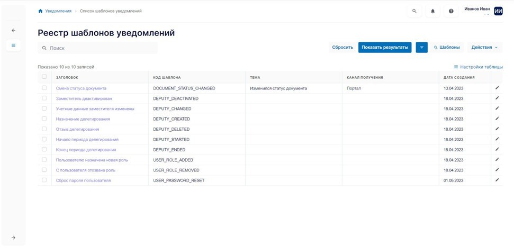This screenshot has height=246, width=514.
Task: Open the Смена статуса документа template link
Action: pos(81,88)
